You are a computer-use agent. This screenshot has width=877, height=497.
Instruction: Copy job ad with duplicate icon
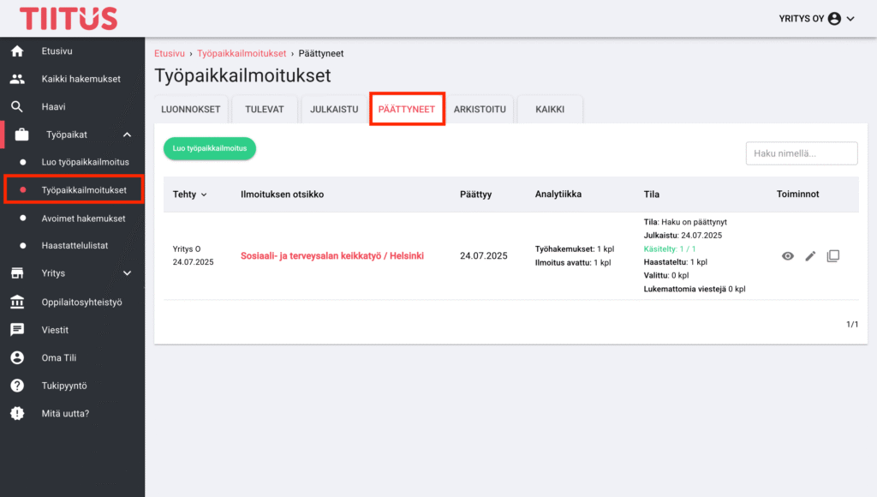833,255
